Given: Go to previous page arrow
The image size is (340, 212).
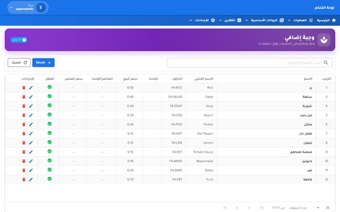Looking at the screenshot, I should coord(249,208).
